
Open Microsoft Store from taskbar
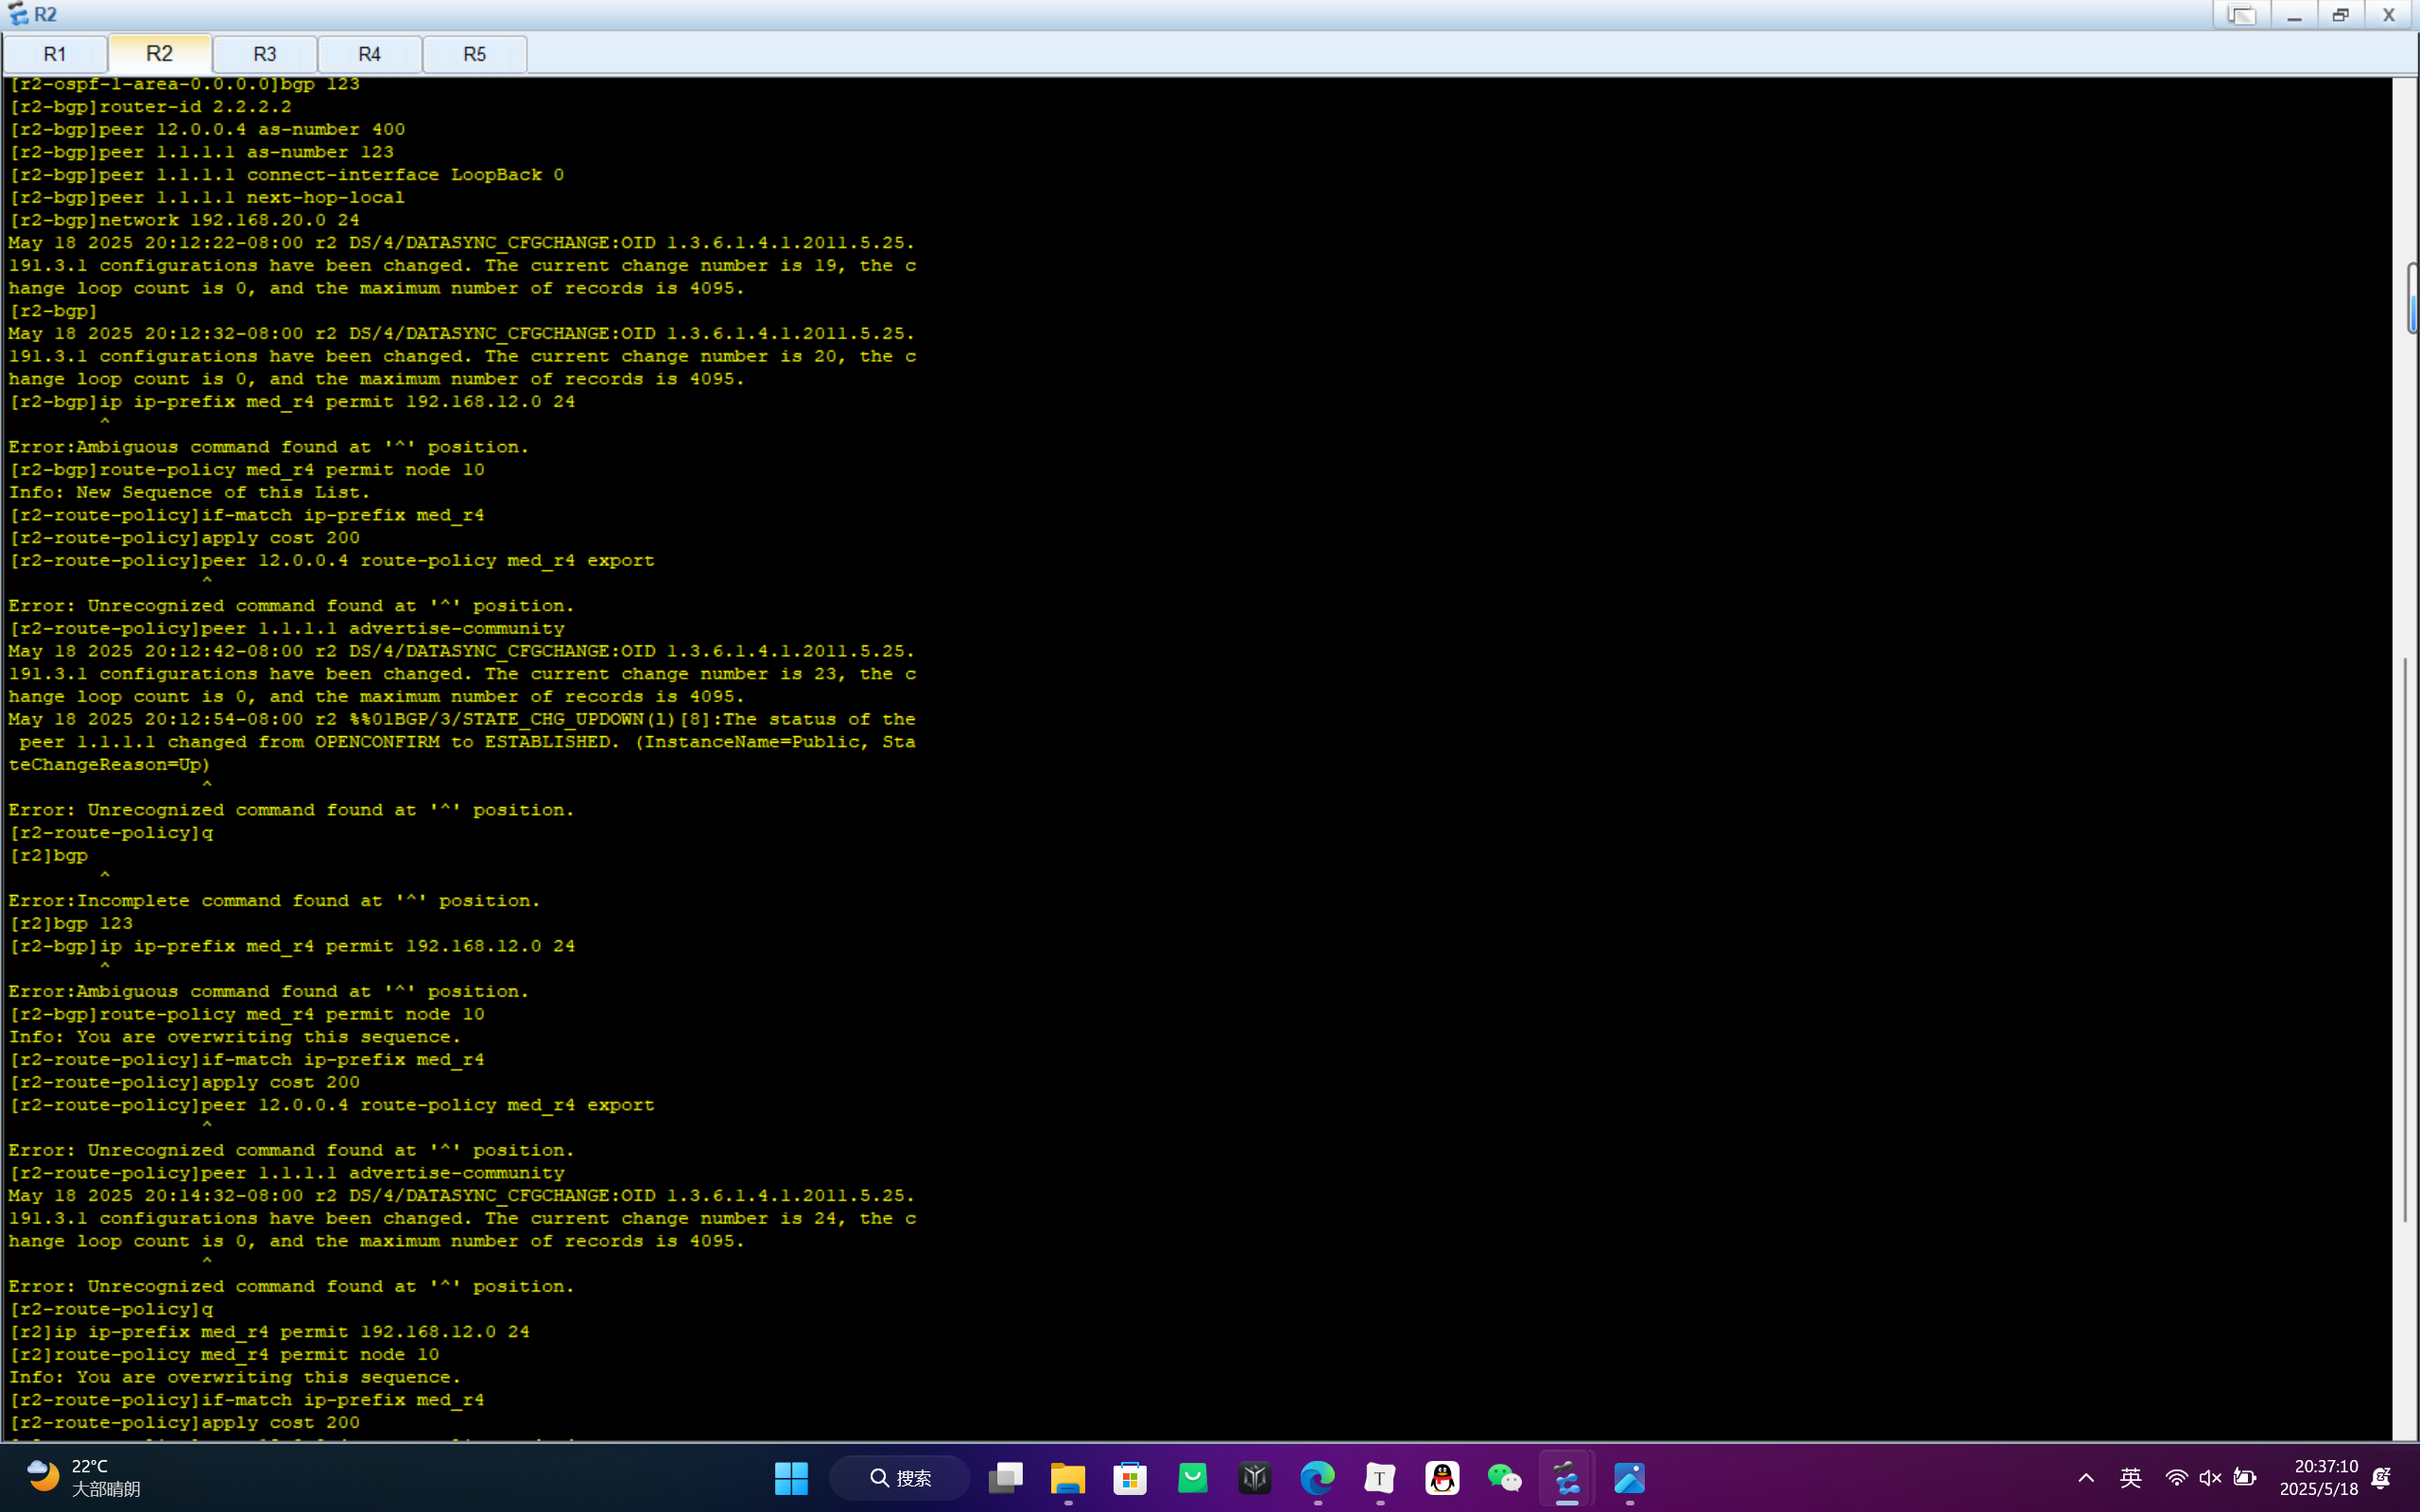pyautogui.click(x=1130, y=1478)
